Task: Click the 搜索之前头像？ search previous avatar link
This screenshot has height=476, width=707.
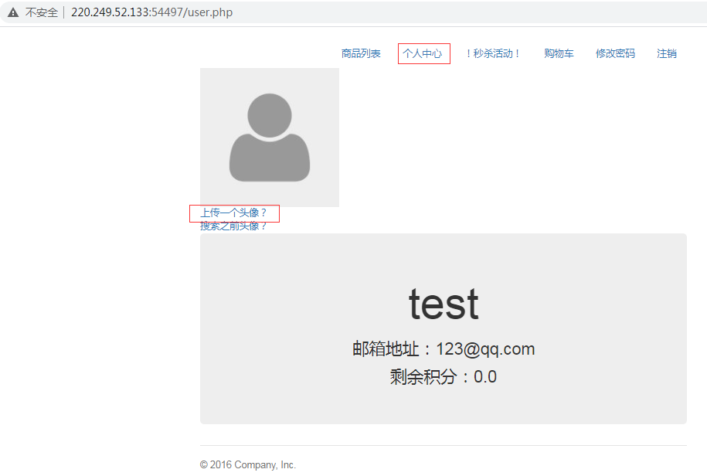Action: point(233,226)
